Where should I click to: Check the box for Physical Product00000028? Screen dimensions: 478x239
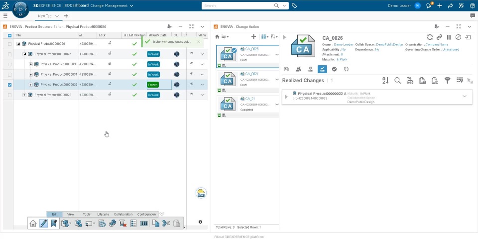(9, 95)
